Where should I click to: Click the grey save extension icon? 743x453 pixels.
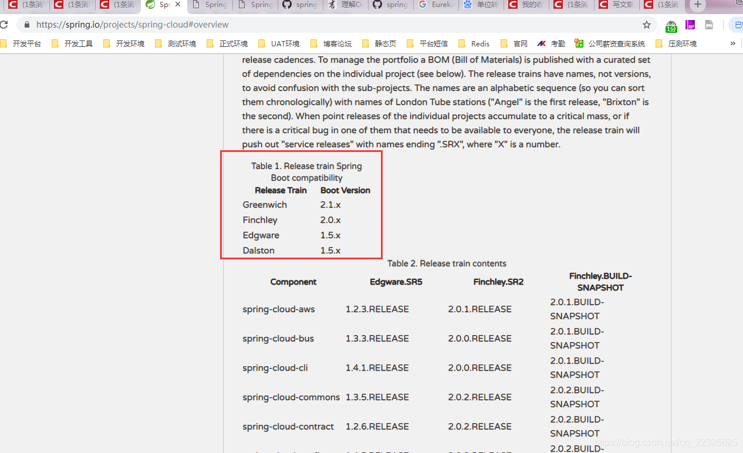[x=709, y=25]
